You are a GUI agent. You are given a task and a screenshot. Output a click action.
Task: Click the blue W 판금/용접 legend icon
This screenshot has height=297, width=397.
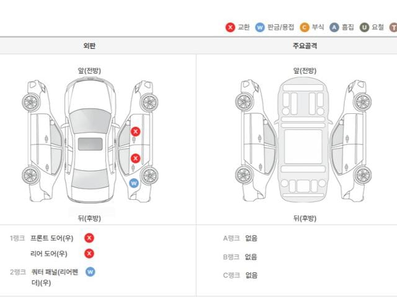[x=260, y=27]
